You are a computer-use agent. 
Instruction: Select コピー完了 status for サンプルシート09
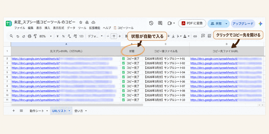click(x=131, y=95)
